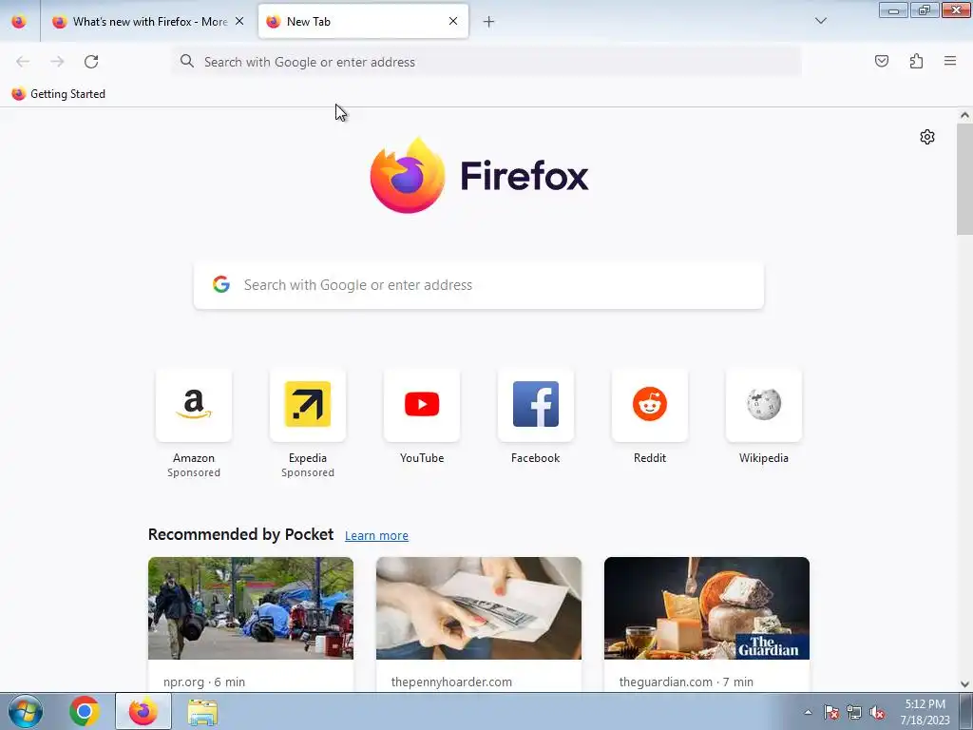Restore down the Firefox window
Image resolution: width=973 pixels, height=730 pixels.
click(x=924, y=10)
